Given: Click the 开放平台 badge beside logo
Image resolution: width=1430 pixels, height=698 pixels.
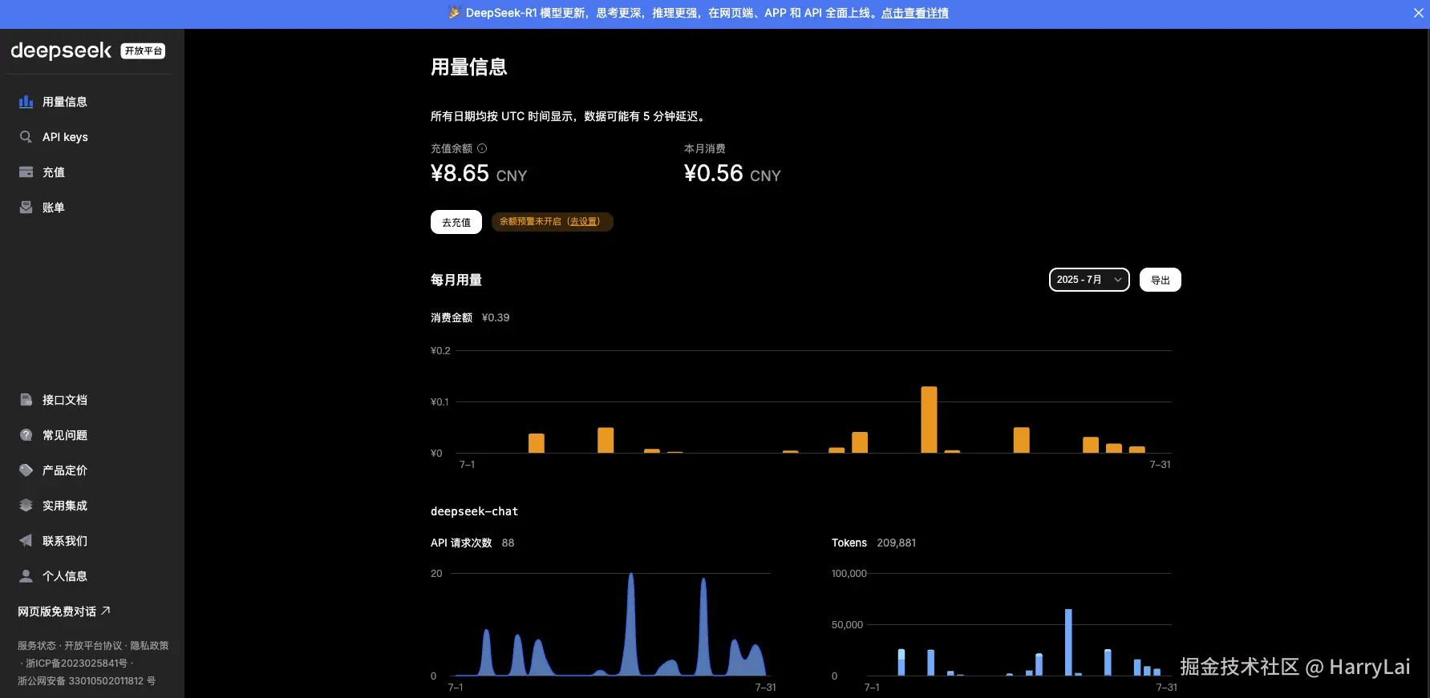Looking at the screenshot, I should 143,50.
